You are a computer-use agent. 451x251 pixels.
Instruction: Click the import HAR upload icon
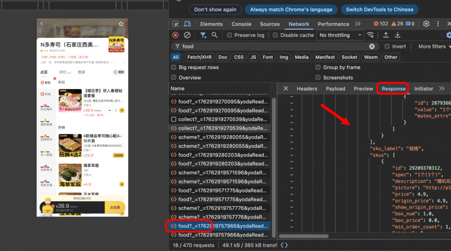click(386, 35)
